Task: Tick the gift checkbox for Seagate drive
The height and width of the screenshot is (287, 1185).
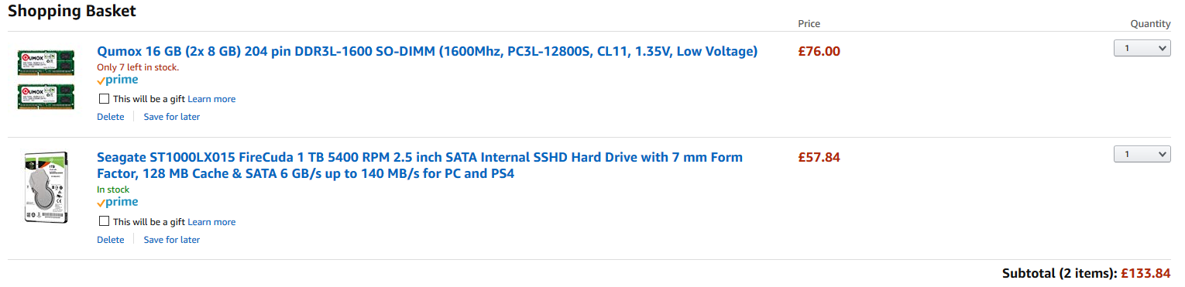Action: pos(105,221)
